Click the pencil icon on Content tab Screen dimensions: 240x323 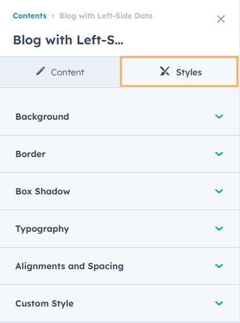tap(41, 71)
